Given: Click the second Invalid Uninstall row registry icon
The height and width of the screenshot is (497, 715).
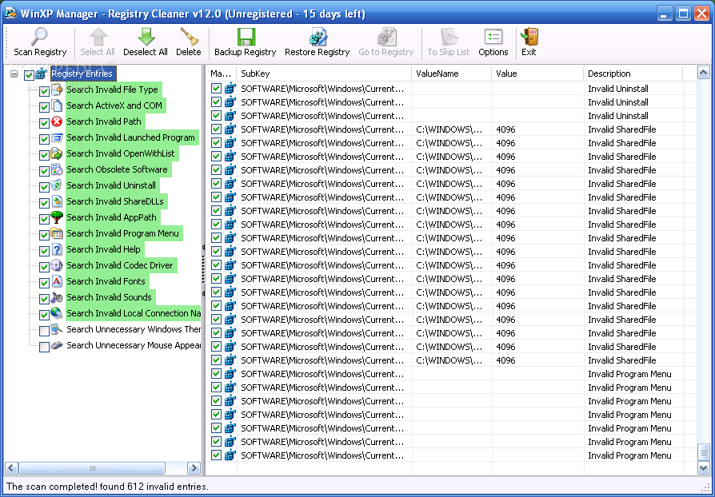Looking at the screenshot, I should point(230,102).
